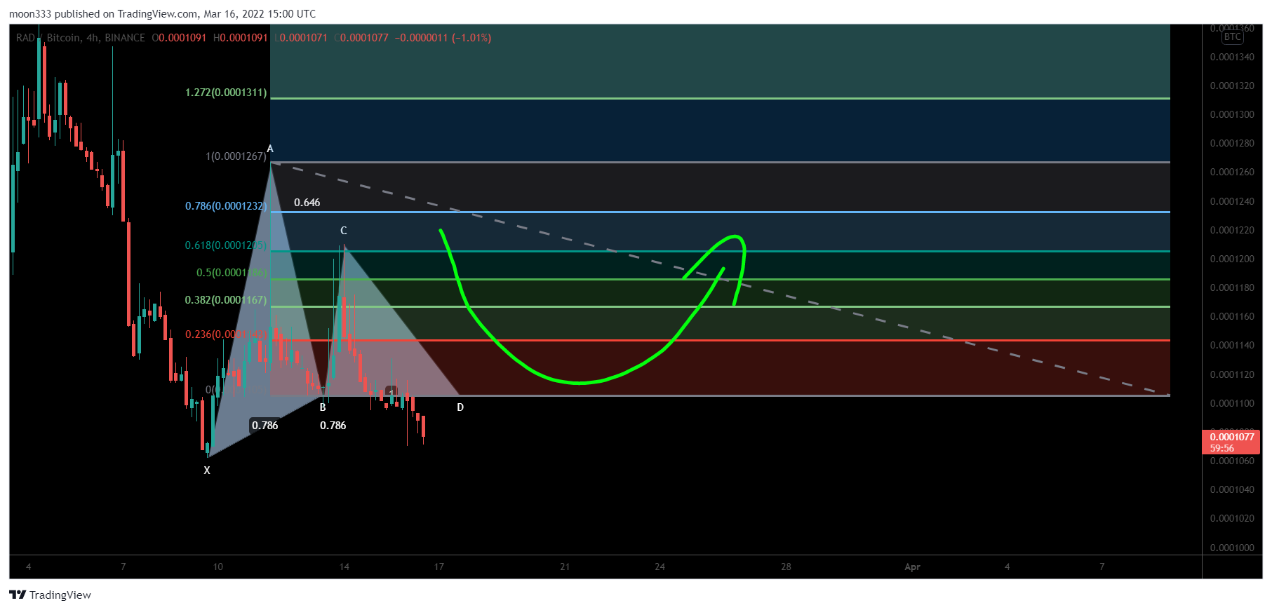Click the 24 date label on time axis
Screen dimensions: 1272x610
point(660,567)
